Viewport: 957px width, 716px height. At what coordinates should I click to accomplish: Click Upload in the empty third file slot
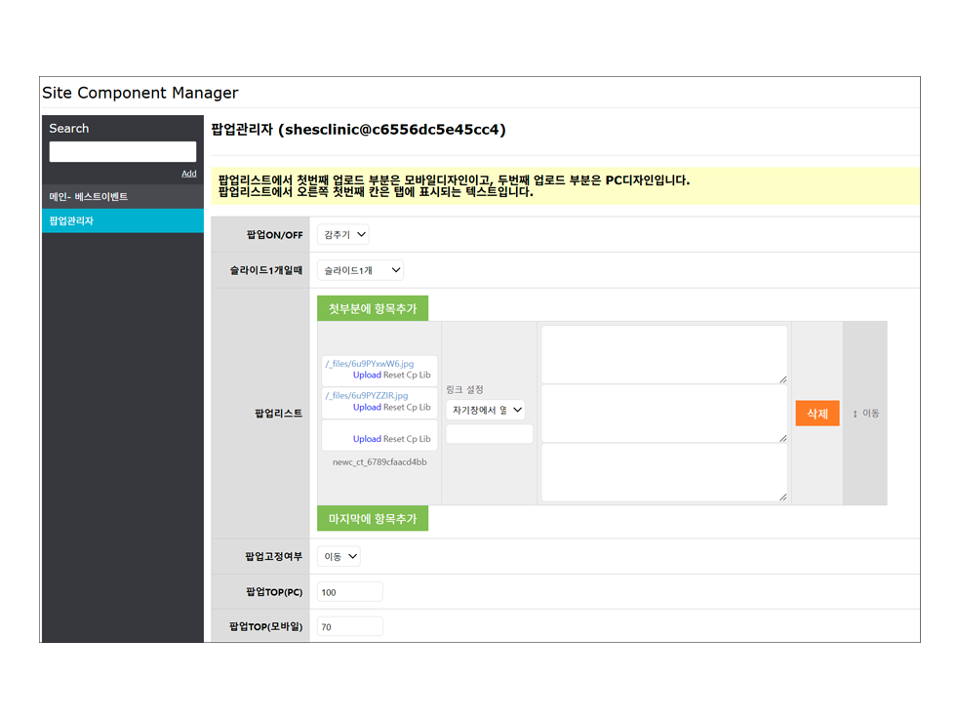[x=367, y=439]
